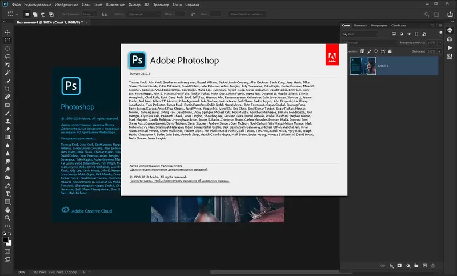The image size is (457, 276).
Task: Open the Изображение menu
Action: point(66,5)
